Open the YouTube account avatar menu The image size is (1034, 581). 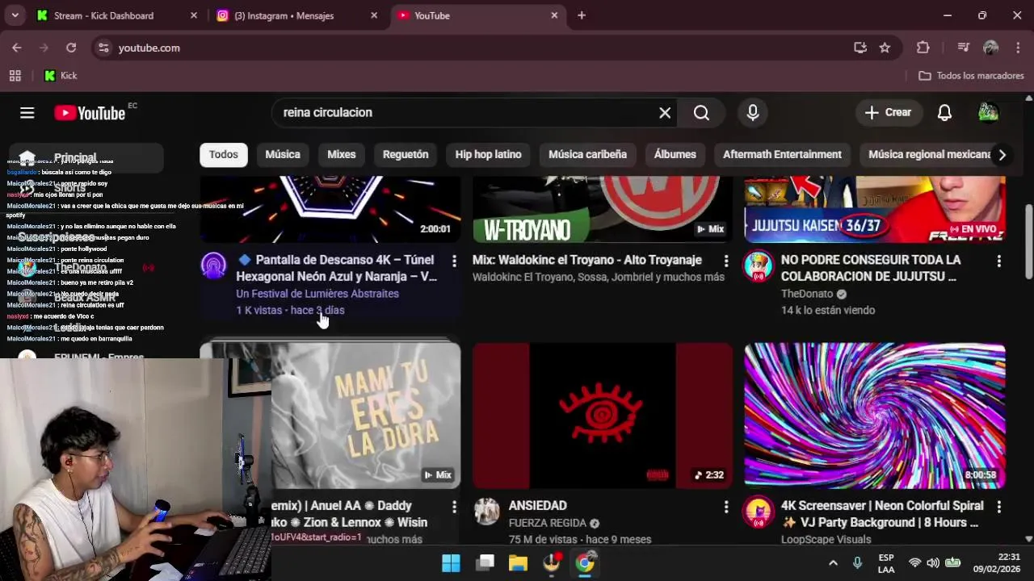pyautogui.click(x=988, y=113)
